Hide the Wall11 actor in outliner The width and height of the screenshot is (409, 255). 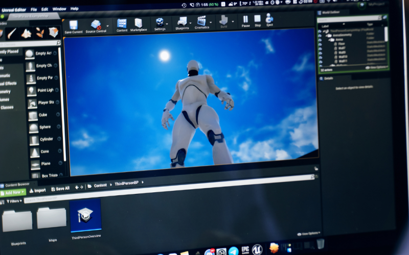(x=321, y=62)
